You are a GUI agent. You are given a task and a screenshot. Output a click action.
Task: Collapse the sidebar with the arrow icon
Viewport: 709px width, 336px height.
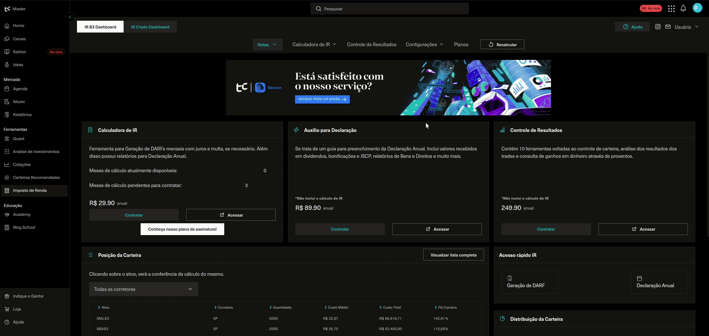point(70,17)
